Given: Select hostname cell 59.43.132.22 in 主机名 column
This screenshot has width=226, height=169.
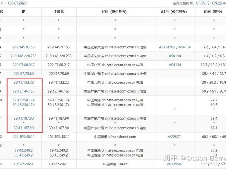Looking at the screenshot, I should 59,82.
